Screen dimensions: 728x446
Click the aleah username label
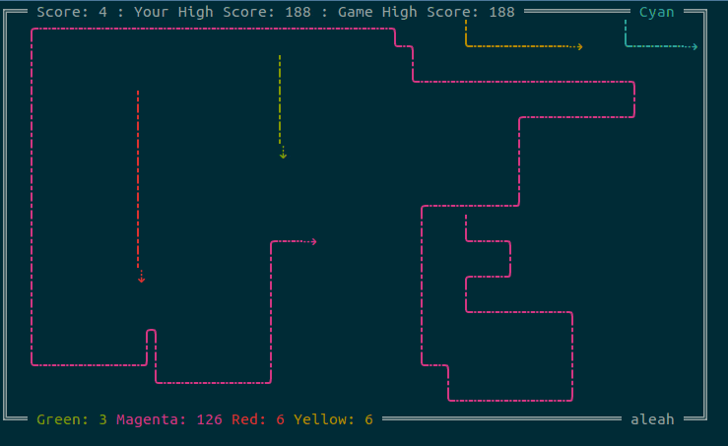[x=652, y=419]
